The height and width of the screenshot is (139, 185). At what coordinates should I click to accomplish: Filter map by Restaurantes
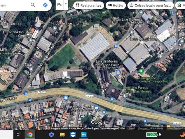89,5
